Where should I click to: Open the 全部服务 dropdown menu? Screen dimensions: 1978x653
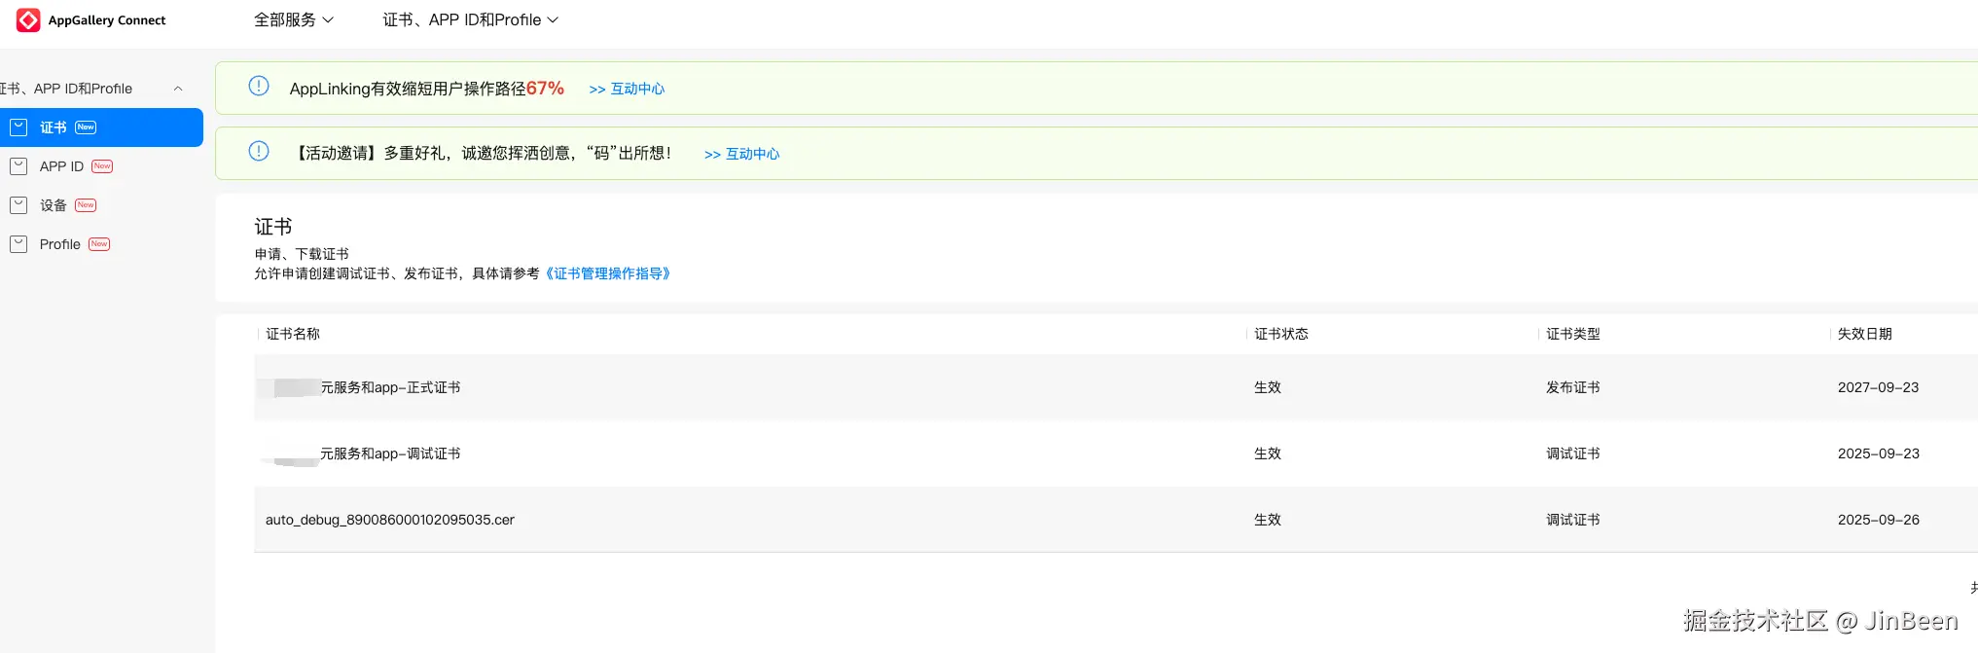coord(293,20)
